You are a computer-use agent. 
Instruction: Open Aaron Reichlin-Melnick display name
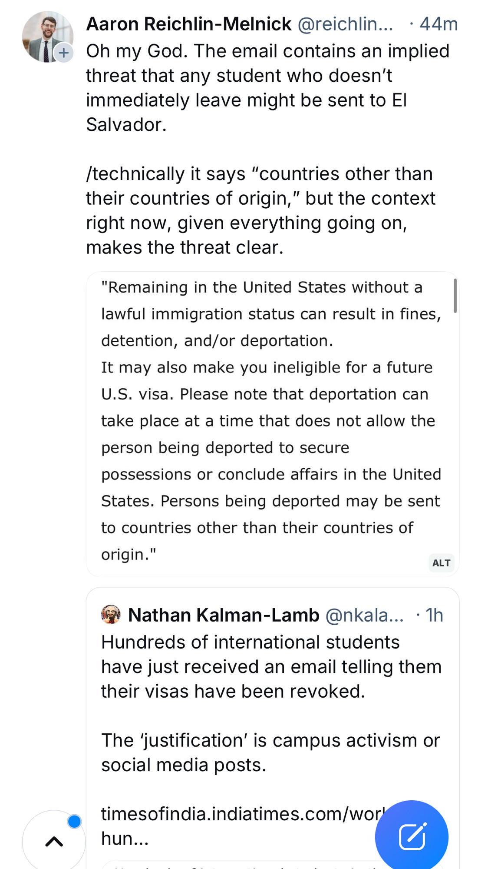(x=189, y=24)
